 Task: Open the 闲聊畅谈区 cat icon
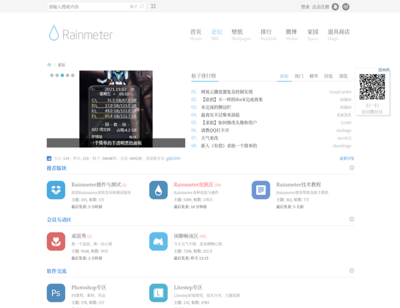pos(158,241)
